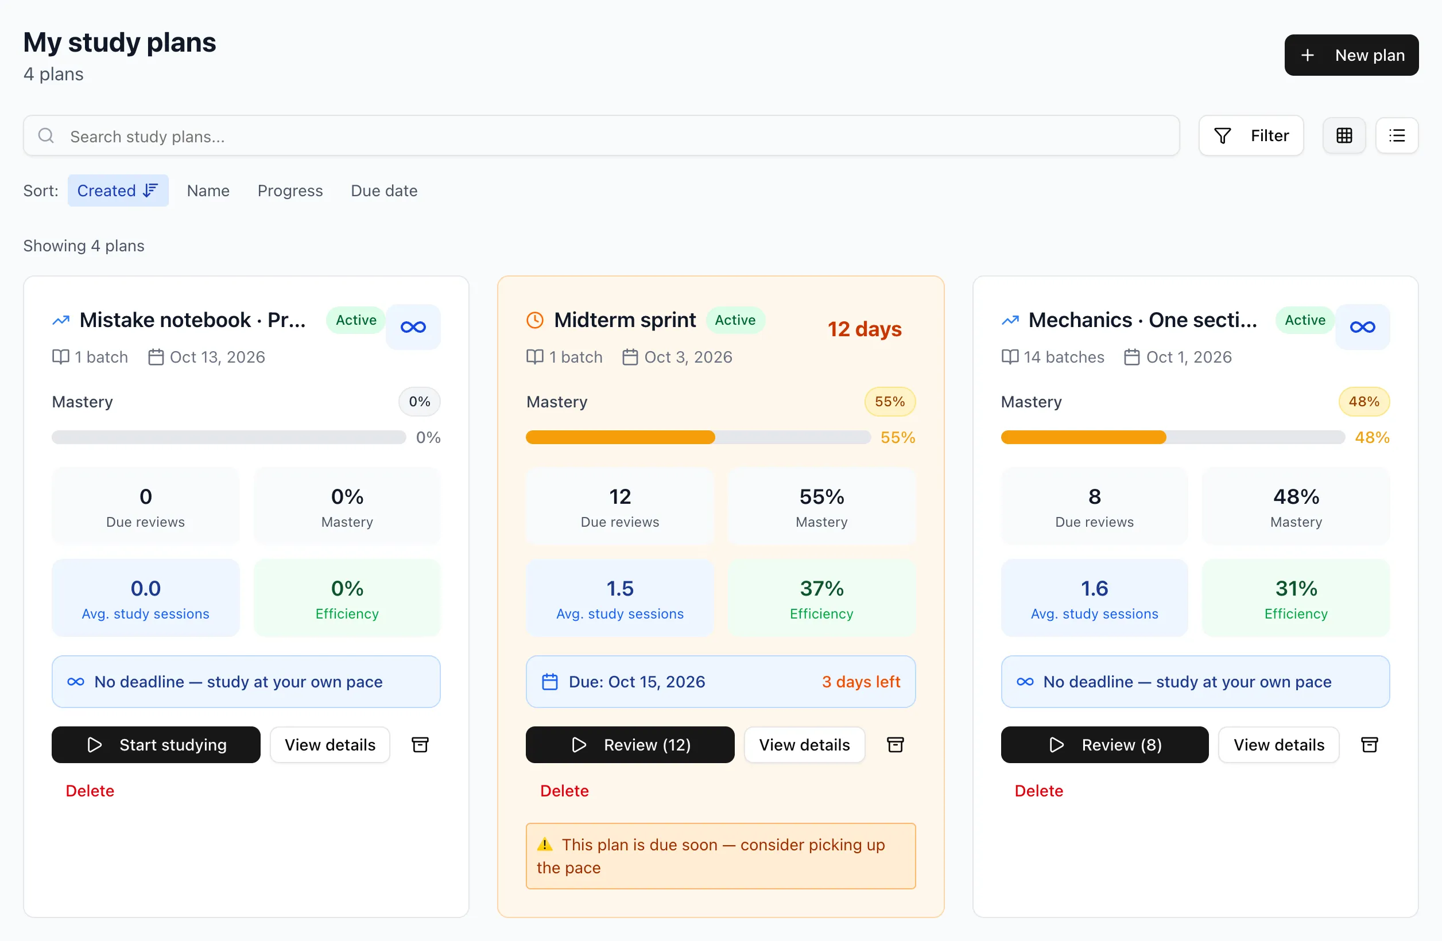Sort plans by Due date
1442x941 pixels.
click(384, 190)
